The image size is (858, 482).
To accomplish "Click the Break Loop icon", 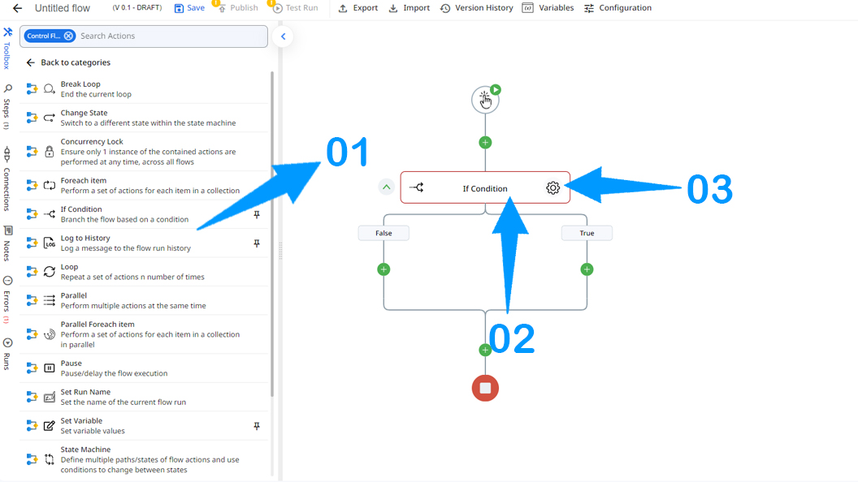I will (50, 89).
